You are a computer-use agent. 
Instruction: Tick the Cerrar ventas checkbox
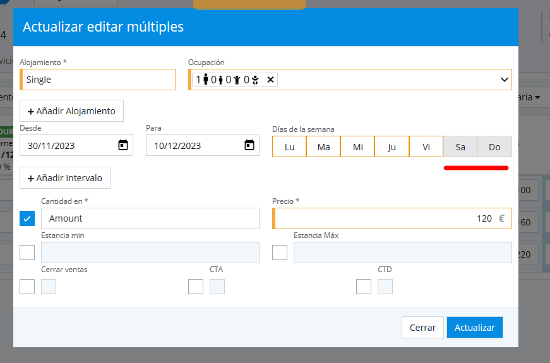tap(27, 287)
